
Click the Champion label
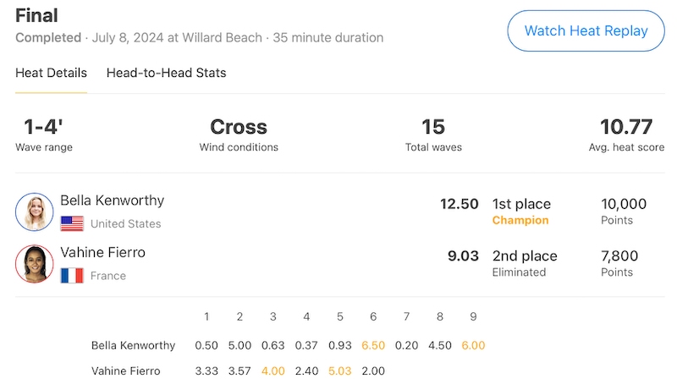[520, 221]
